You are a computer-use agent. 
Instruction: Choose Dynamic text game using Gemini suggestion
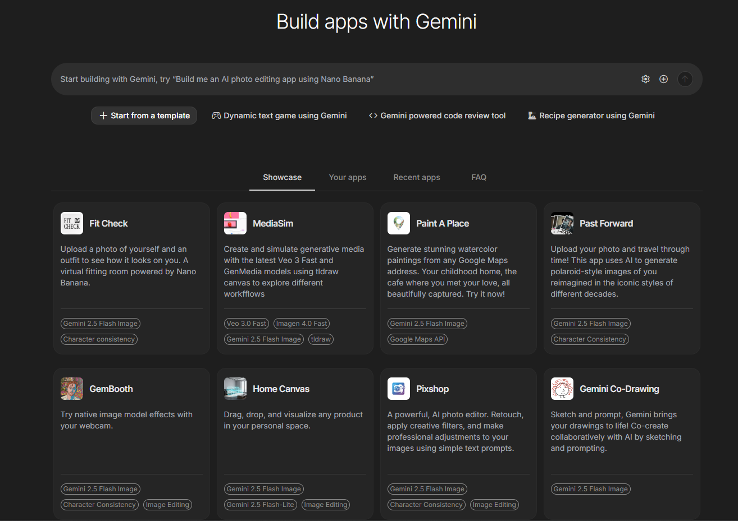(x=279, y=116)
